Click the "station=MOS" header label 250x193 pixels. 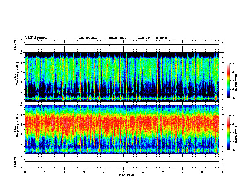click(x=117, y=38)
